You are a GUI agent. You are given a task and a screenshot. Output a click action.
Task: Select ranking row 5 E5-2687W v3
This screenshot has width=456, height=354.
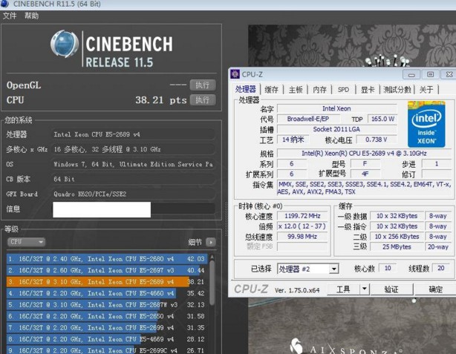(x=106, y=305)
